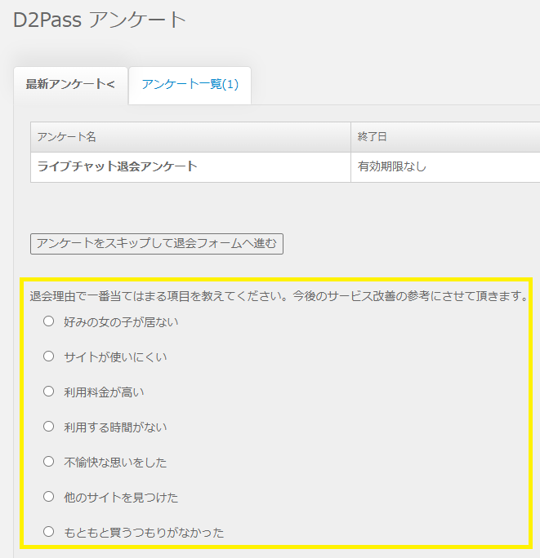Switch to アンケート一覧(1) tab
Viewport: 540px width, 558px height.
pyautogui.click(x=190, y=86)
